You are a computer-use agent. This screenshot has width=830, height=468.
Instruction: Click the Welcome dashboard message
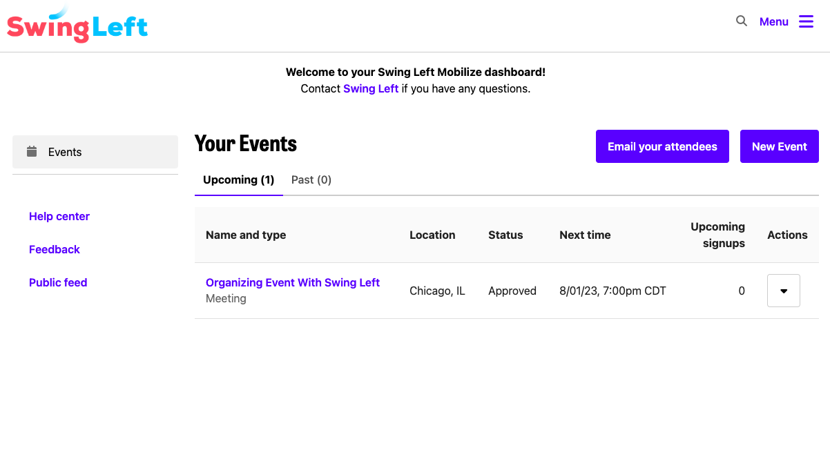pos(416,72)
